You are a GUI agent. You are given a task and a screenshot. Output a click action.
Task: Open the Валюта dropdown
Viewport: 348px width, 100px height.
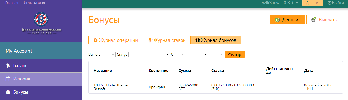click(109, 55)
